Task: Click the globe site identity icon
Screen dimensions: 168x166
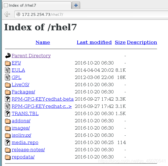Action: point(18,14)
